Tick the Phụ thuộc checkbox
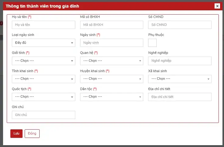Image resolution: width=224 pixels, height=147 pixels. tap(152, 43)
